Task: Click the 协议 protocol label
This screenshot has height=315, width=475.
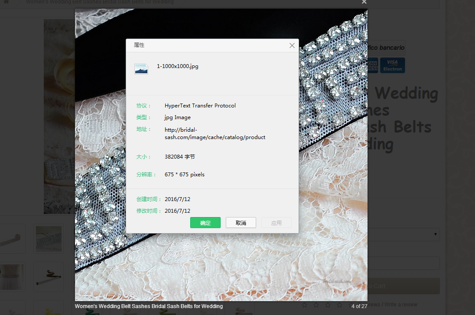Action: pyautogui.click(x=143, y=105)
